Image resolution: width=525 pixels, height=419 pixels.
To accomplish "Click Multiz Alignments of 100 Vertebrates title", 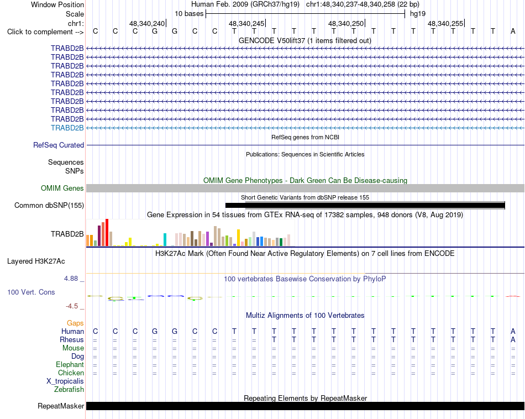I will [x=305, y=316].
